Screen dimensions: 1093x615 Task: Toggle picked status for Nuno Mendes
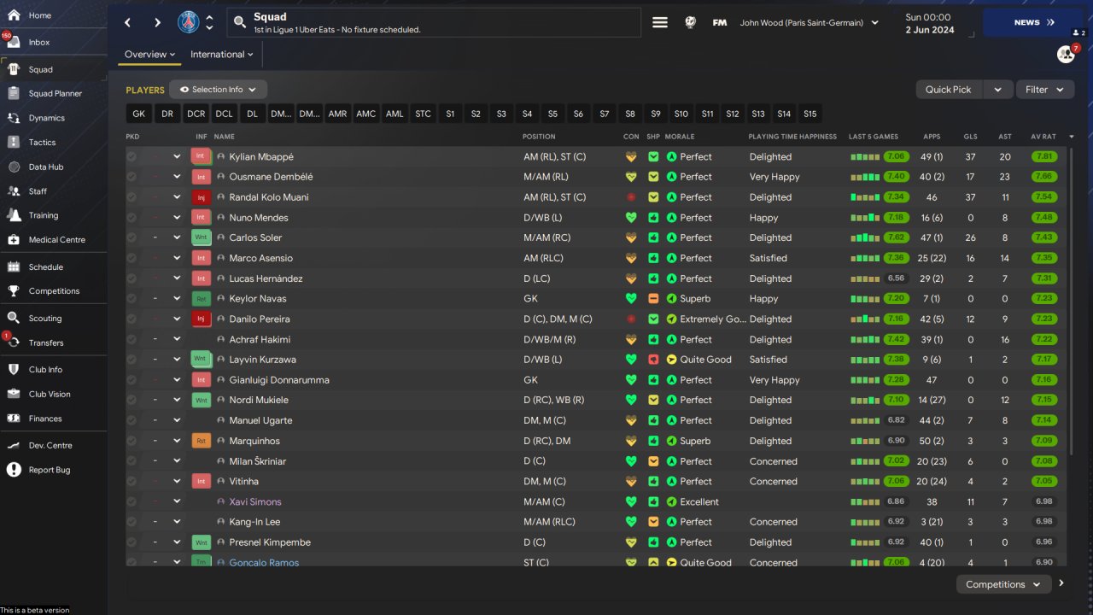coord(132,218)
